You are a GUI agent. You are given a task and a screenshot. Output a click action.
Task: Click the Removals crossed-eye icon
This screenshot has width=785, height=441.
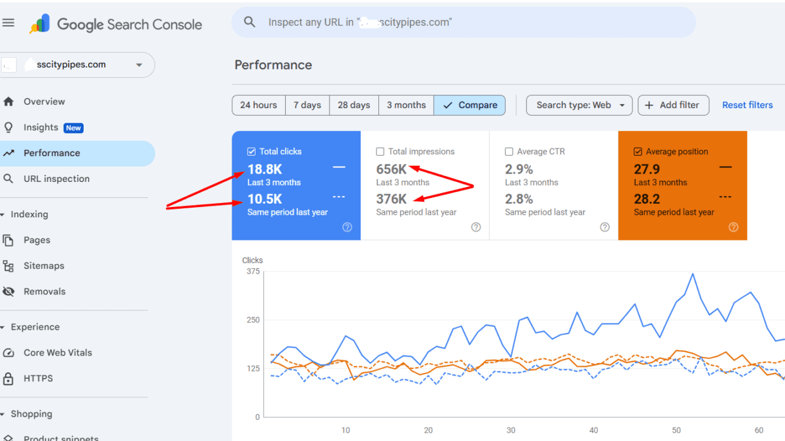click(8, 291)
